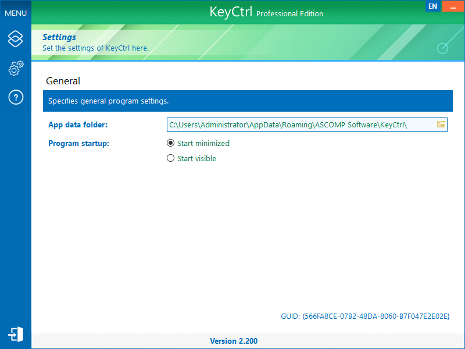Click the Settings page title
Image resolution: width=465 pixels, height=349 pixels.
(x=59, y=37)
